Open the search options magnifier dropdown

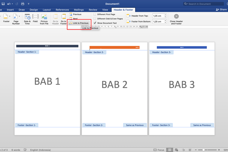point(186,4)
